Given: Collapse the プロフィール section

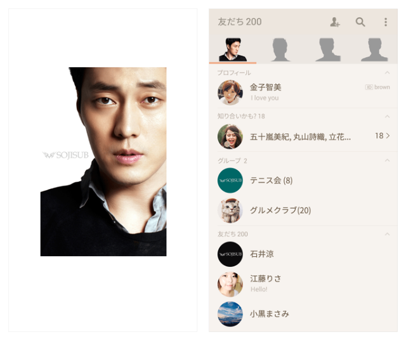Looking at the screenshot, I should click(387, 73).
